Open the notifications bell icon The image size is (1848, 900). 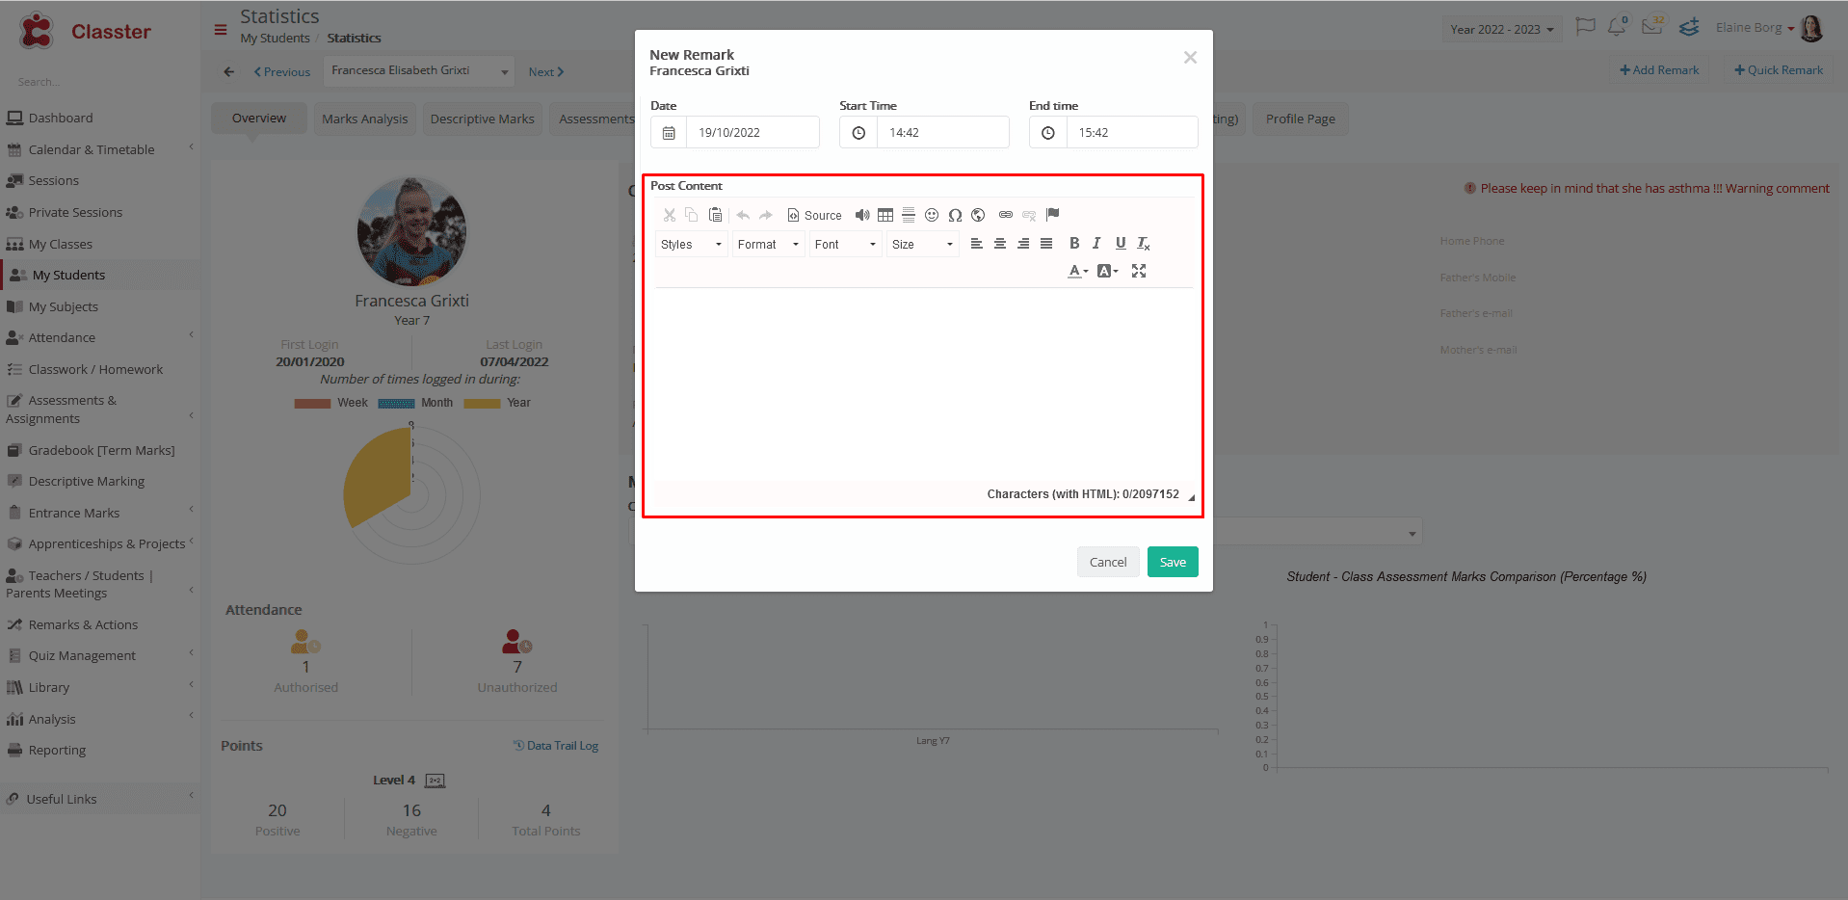[x=1617, y=27]
